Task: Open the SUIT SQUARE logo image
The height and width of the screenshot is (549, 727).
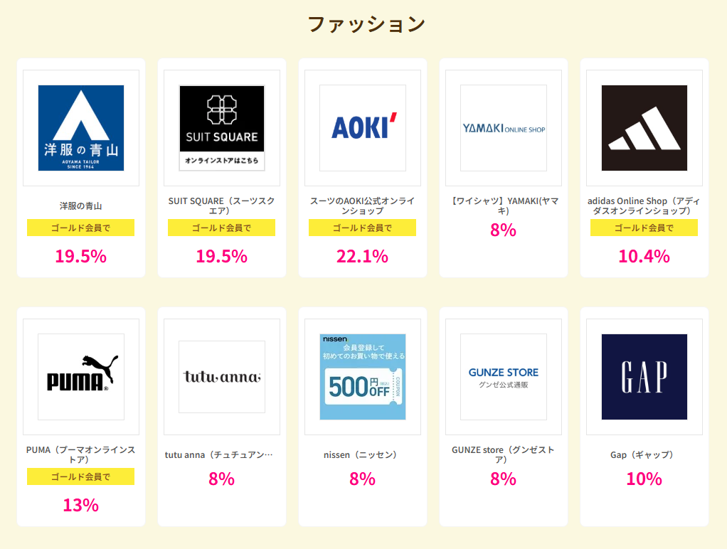Action: point(222,128)
